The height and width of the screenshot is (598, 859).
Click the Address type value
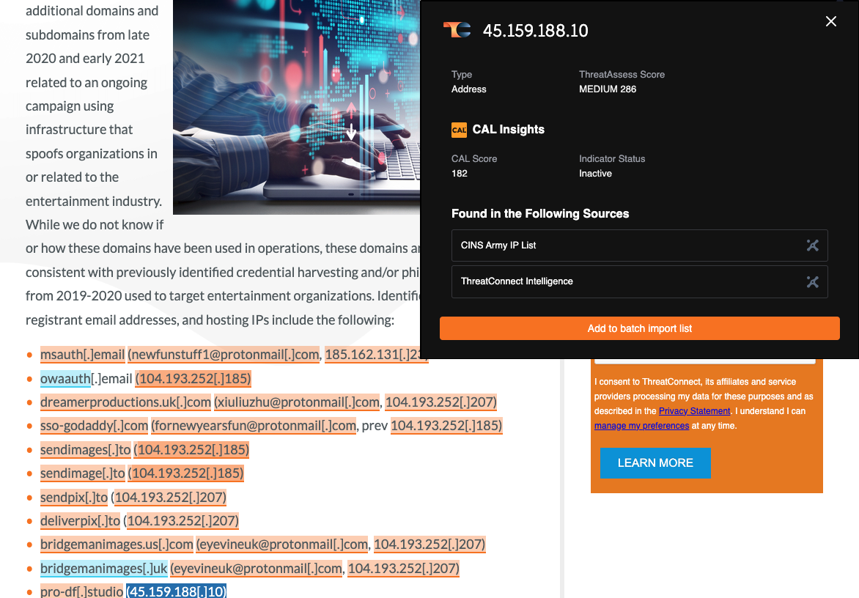pos(468,89)
